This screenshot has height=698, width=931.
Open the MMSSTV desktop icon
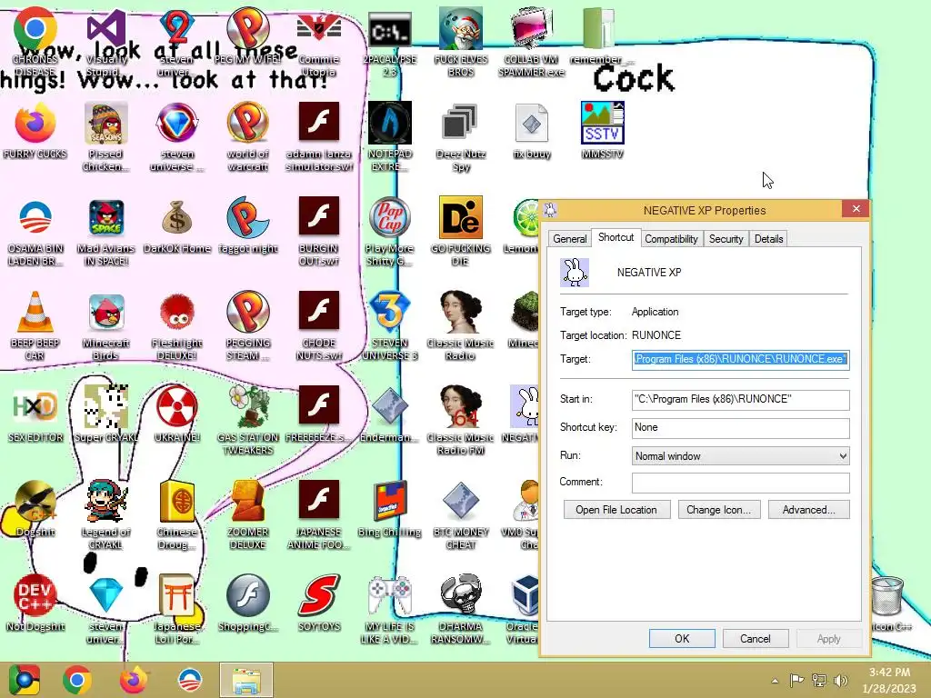tap(602, 123)
